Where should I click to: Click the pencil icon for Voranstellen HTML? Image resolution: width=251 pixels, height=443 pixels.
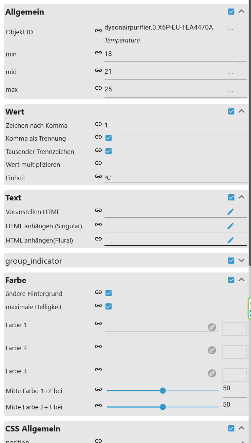231,212
